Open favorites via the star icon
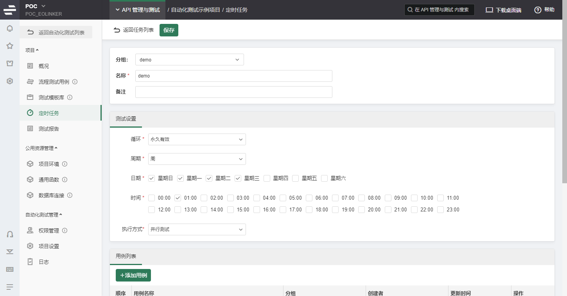567x296 pixels. (x=10, y=46)
